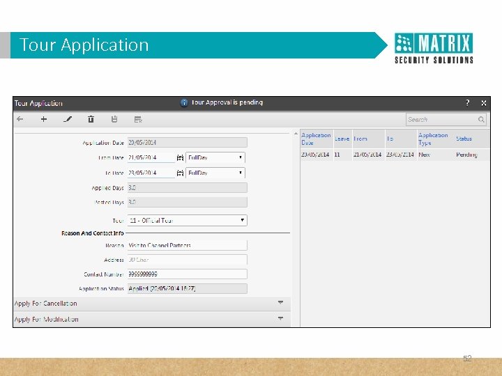Delete the tour application with trash icon
This screenshot has height=376, width=502.
[91, 119]
